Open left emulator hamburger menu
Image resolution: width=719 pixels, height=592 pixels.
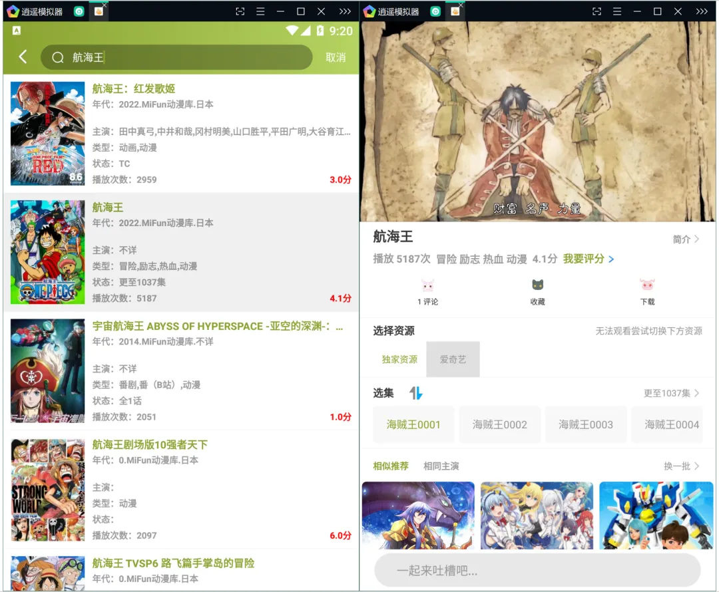coord(260,11)
